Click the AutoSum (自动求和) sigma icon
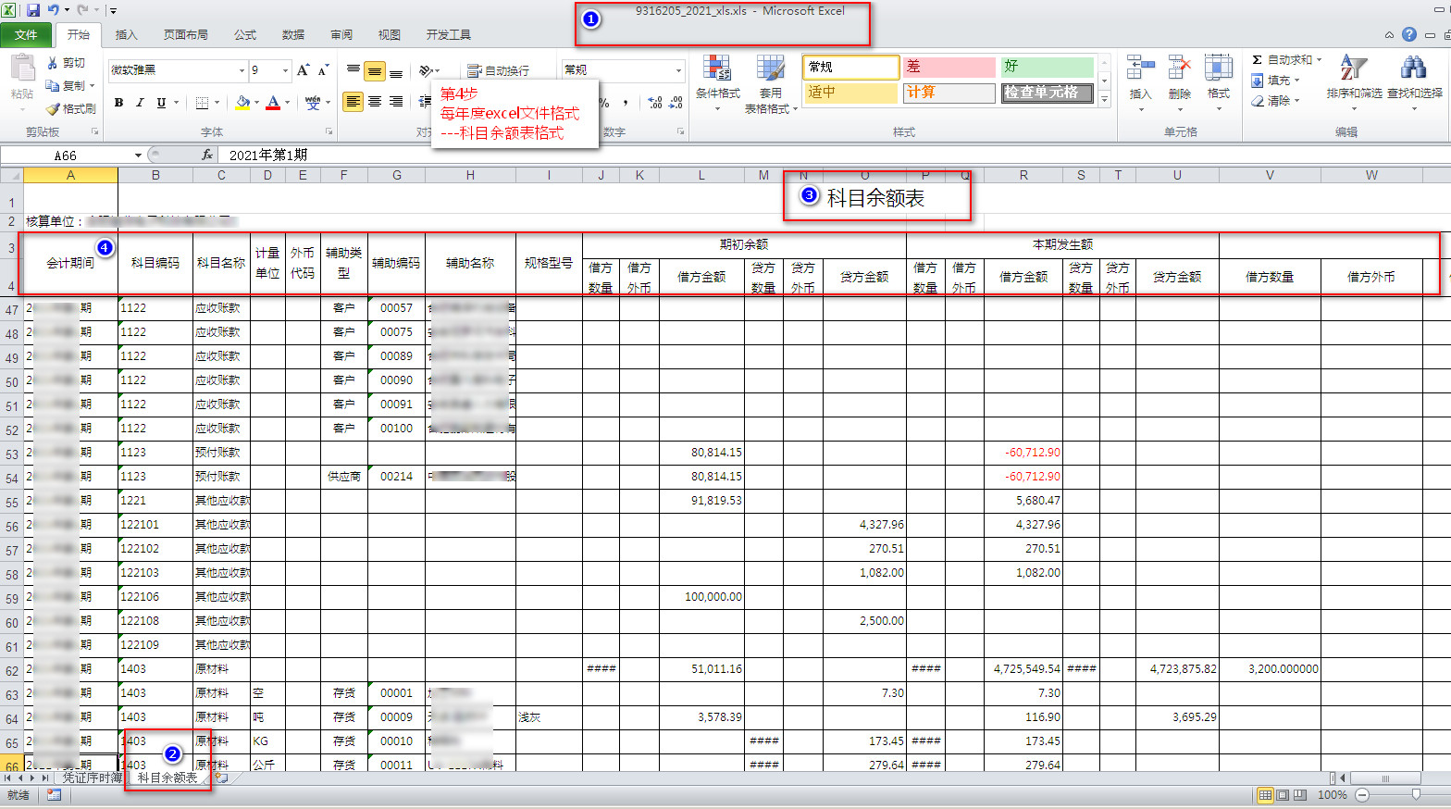 coord(1257,60)
